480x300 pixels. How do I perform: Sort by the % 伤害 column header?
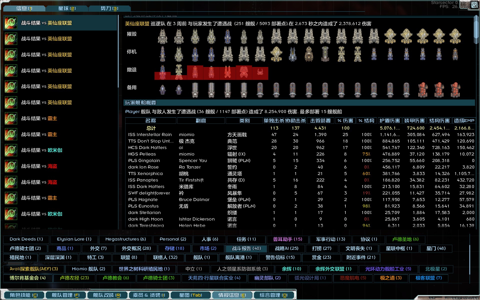click(345, 121)
